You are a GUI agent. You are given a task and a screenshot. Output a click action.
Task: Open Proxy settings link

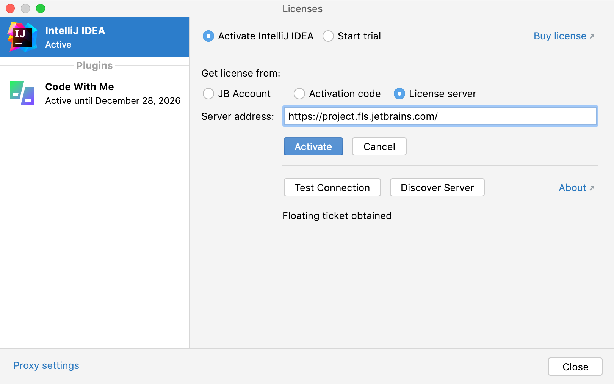point(46,365)
